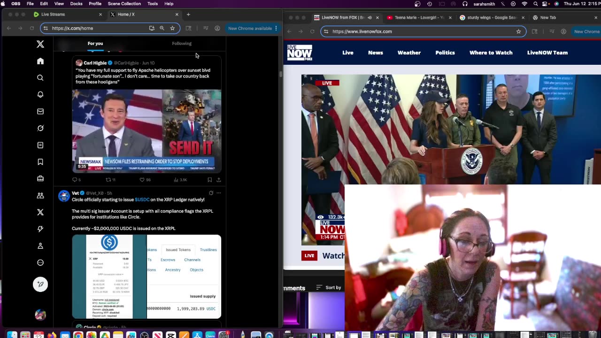Click the New Chrome available button

(x=250, y=28)
